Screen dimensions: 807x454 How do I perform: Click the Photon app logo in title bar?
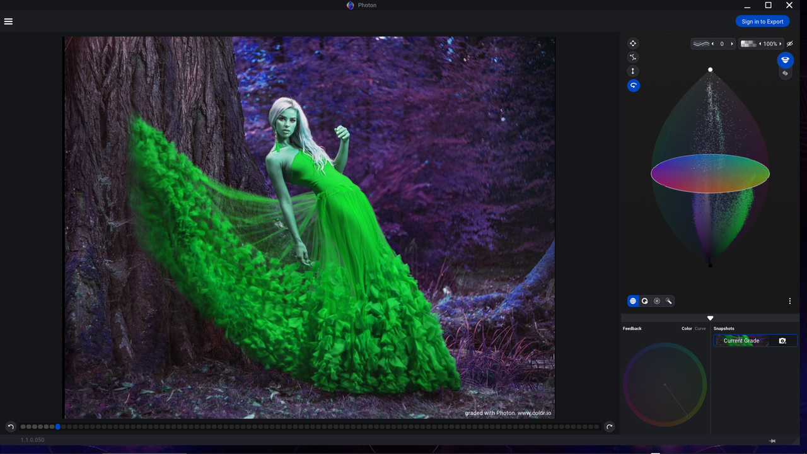(x=351, y=5)
